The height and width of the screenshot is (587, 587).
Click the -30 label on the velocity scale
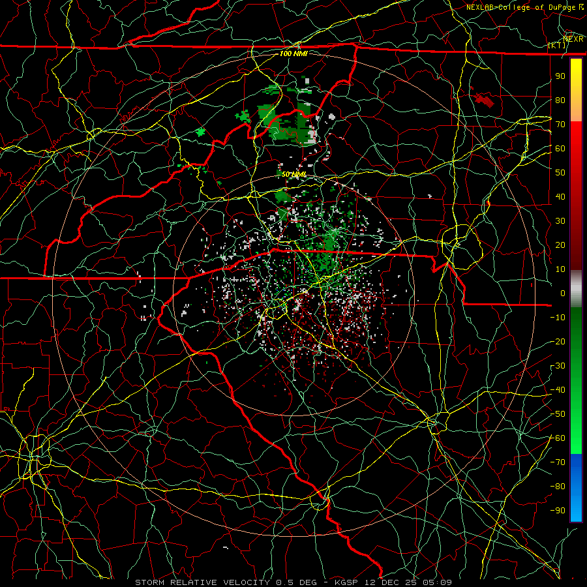[x=558, y=366]
